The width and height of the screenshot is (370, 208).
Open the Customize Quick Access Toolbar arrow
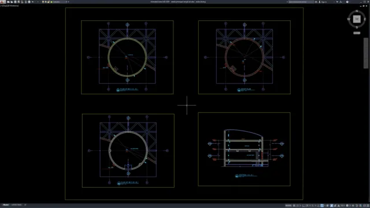pyautogui.click(x=68, y=2)
